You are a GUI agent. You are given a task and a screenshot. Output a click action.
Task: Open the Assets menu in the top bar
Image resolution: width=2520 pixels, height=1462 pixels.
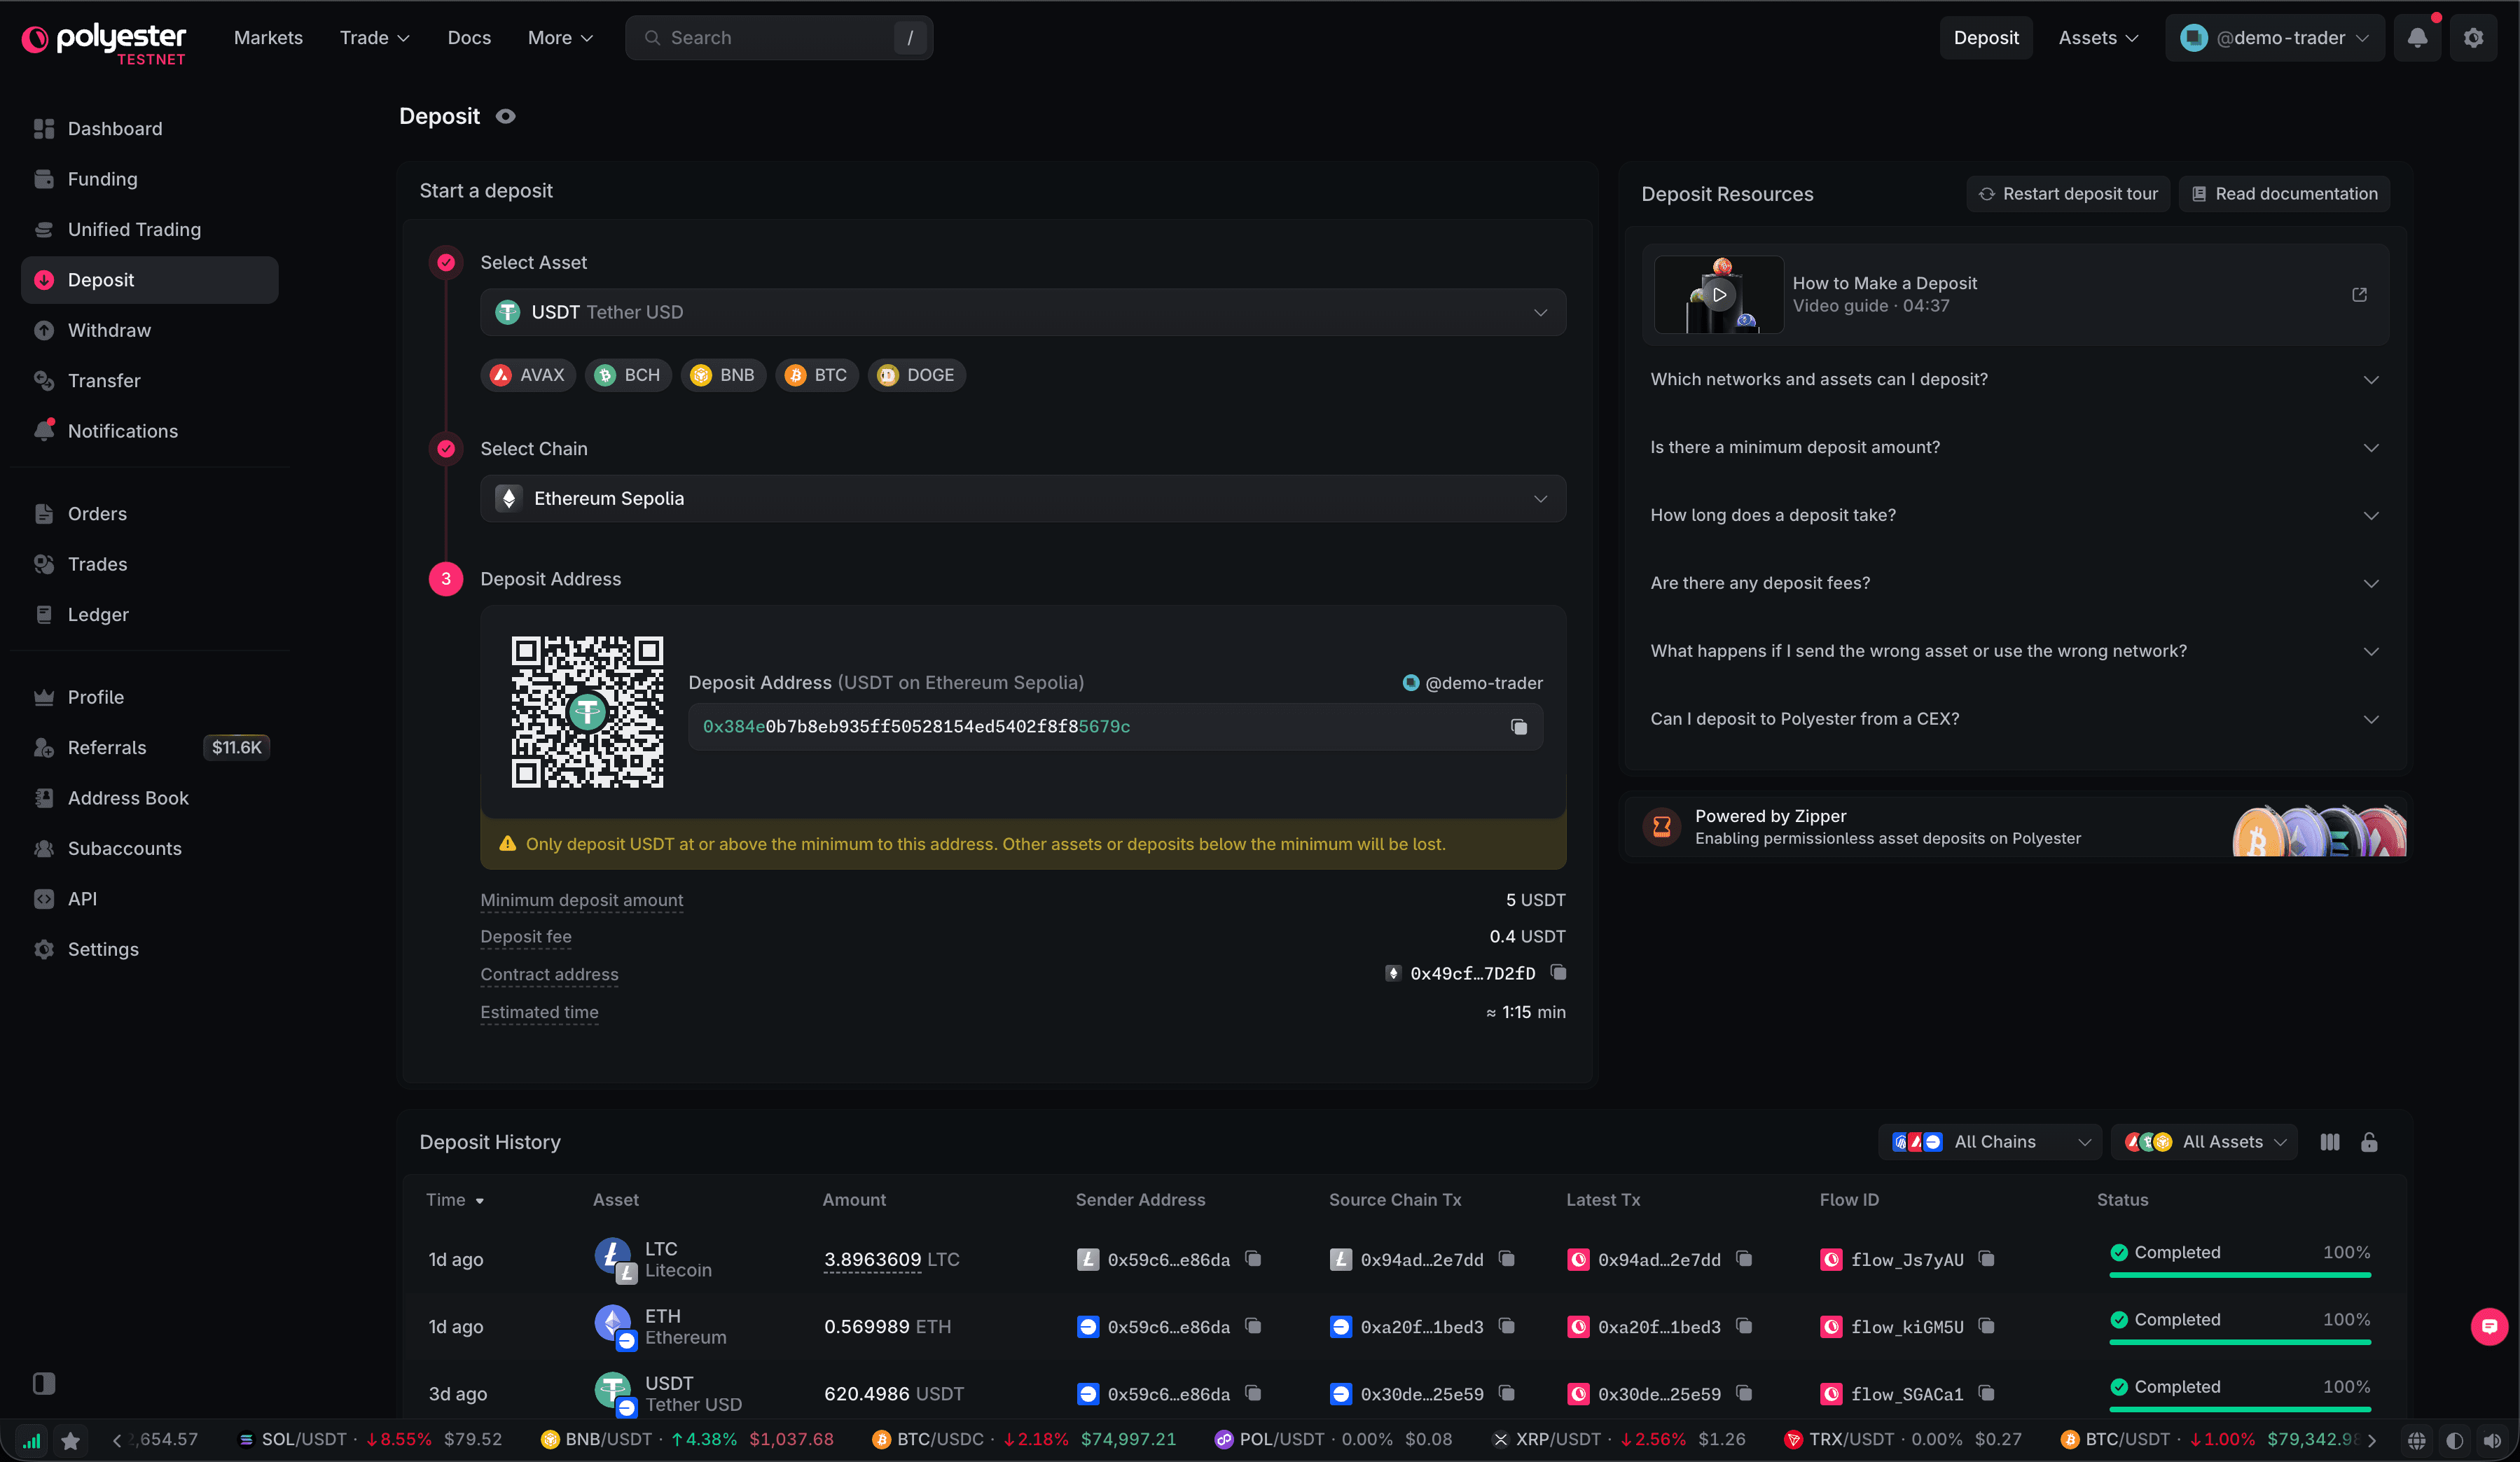pyautogui.click(x=2098, y=38)
